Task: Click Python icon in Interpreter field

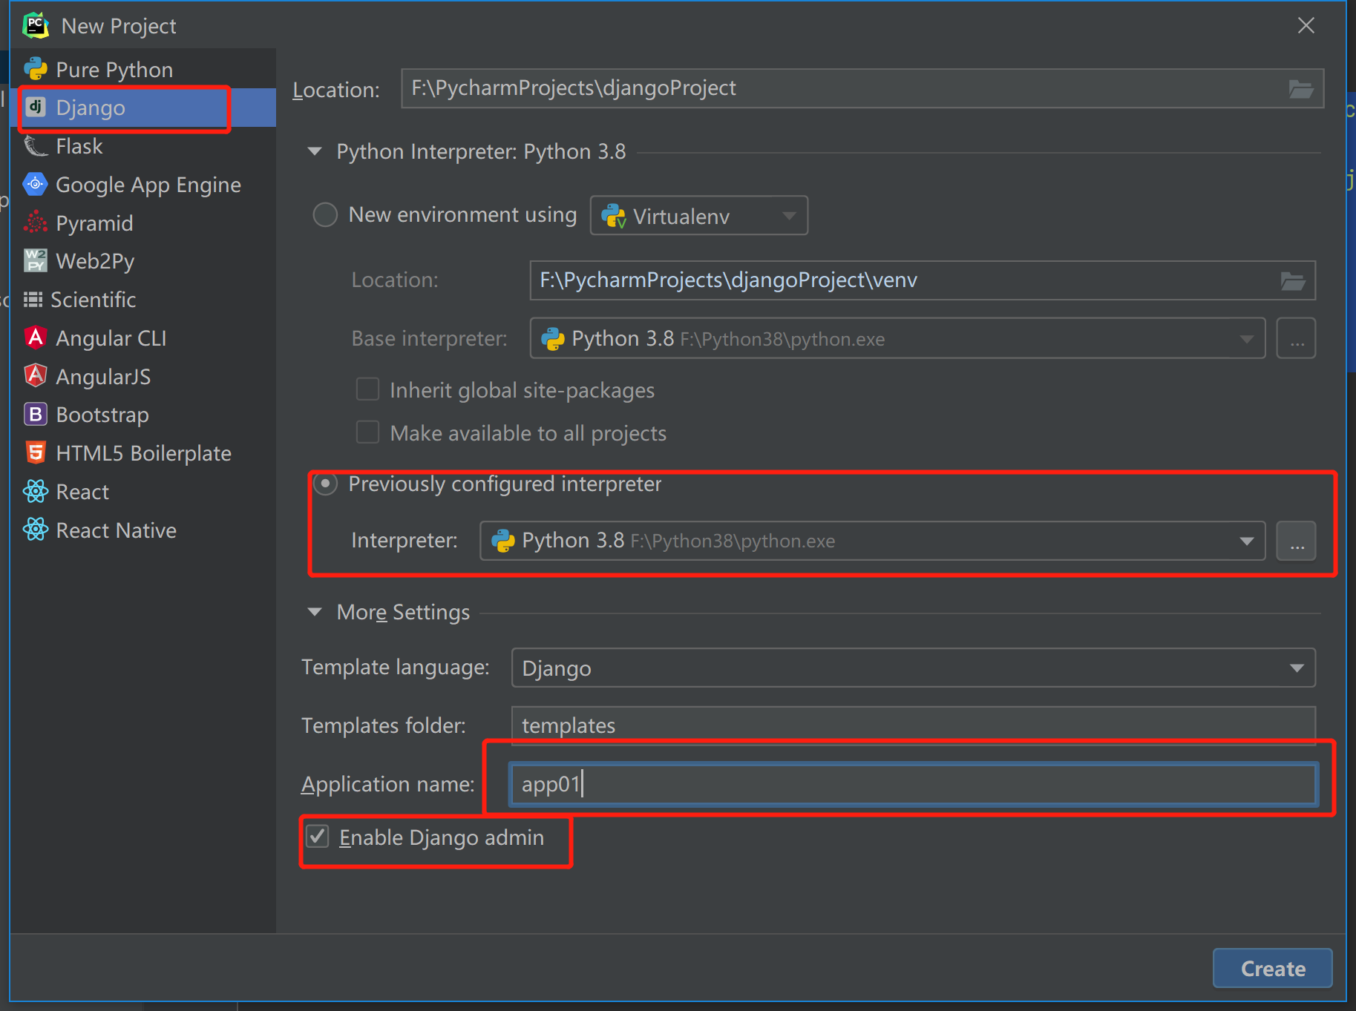Action: 502,541
